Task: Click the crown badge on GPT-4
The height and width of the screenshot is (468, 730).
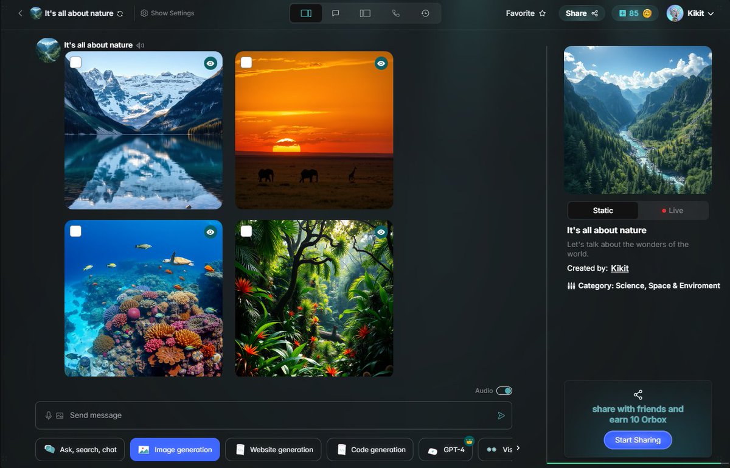Action: point(469,441)
